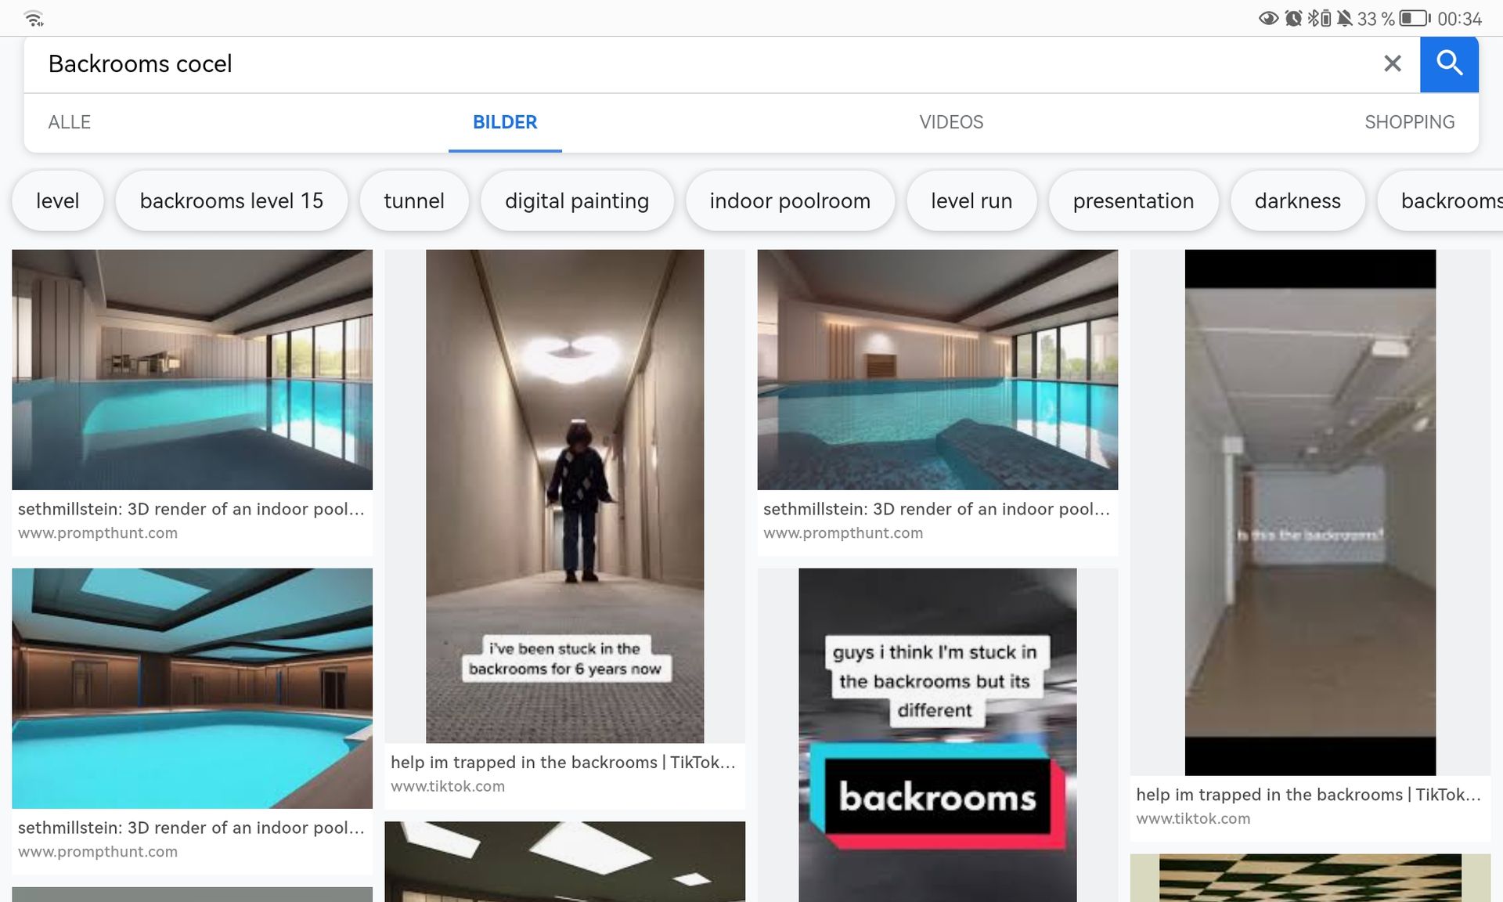The image size is (1503, 902).
Task: Choose the 'darkness' suggestion chip
Action: 1297,201
